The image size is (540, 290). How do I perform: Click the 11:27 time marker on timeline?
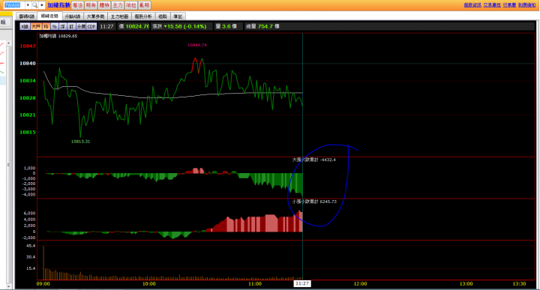click(302, 284)
